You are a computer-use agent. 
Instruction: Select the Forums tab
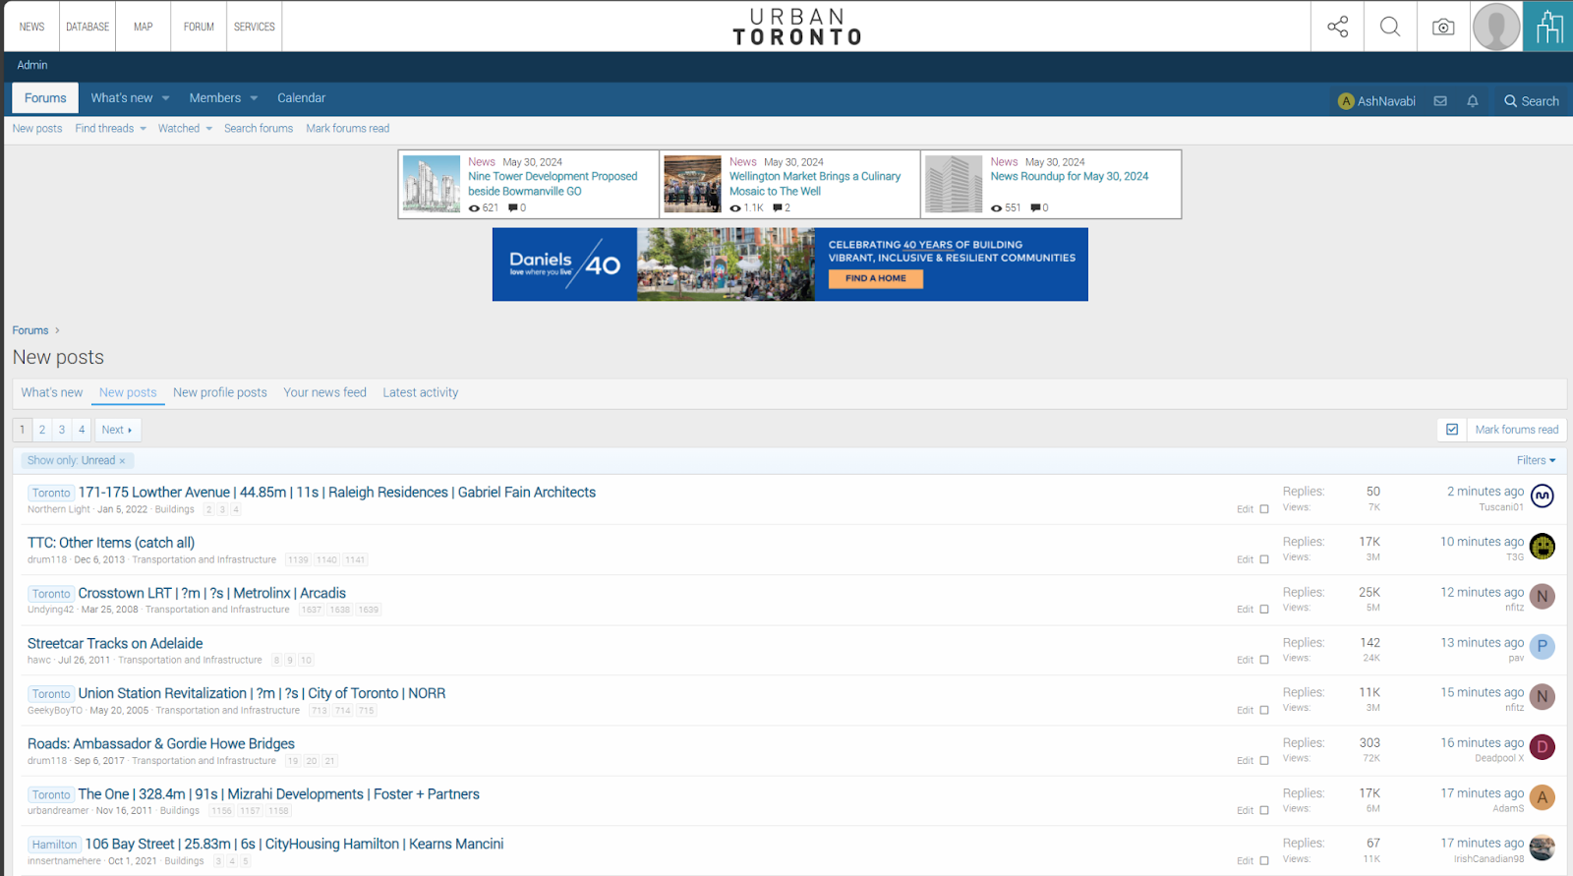45,98
